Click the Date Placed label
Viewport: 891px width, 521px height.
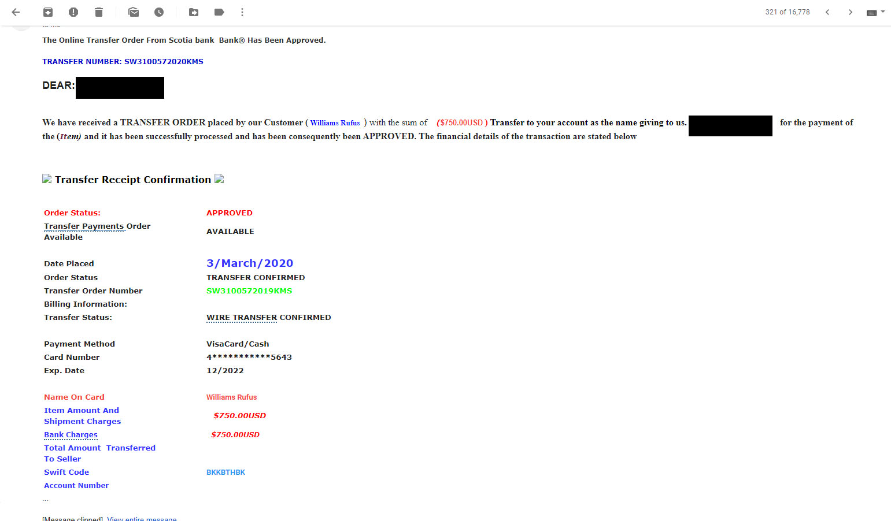point(69,263)
